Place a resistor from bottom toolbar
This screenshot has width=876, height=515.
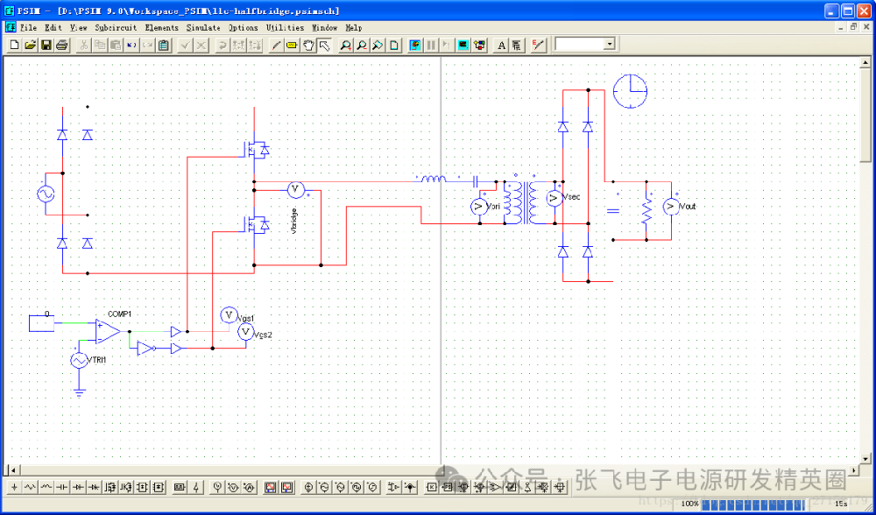[x=30, y=488]
